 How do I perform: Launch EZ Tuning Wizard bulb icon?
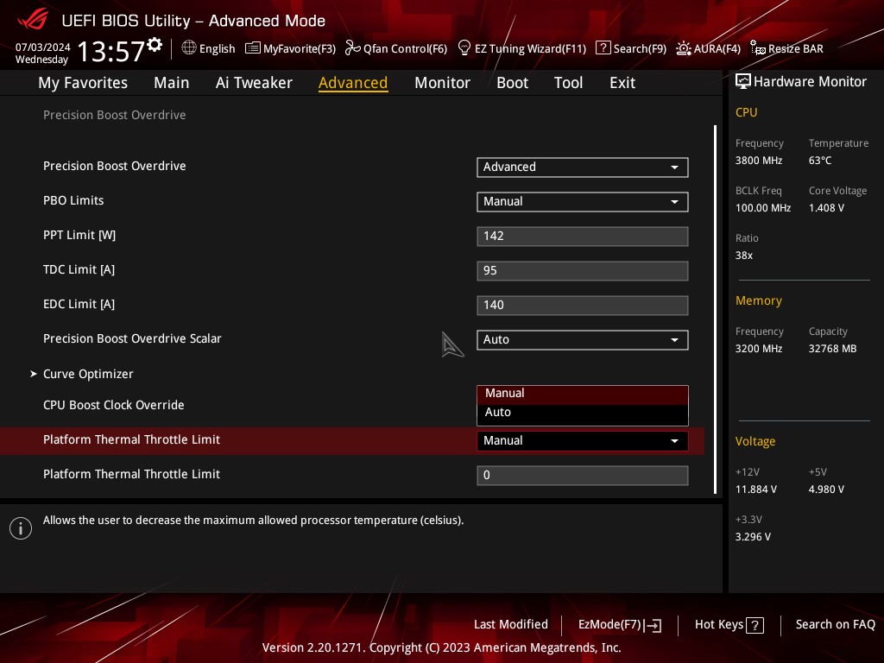point(464,48)
